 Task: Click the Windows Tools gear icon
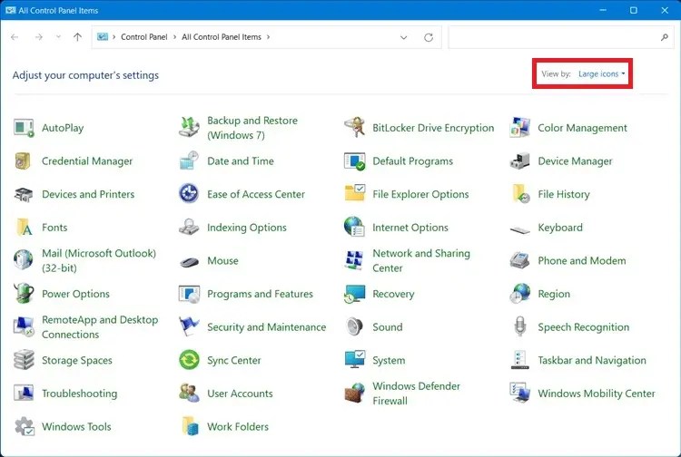(x=24, y=426)
